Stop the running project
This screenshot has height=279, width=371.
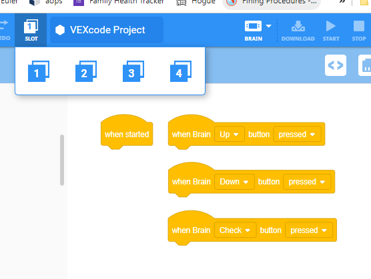pyautogui.click(x=359, y=31)
